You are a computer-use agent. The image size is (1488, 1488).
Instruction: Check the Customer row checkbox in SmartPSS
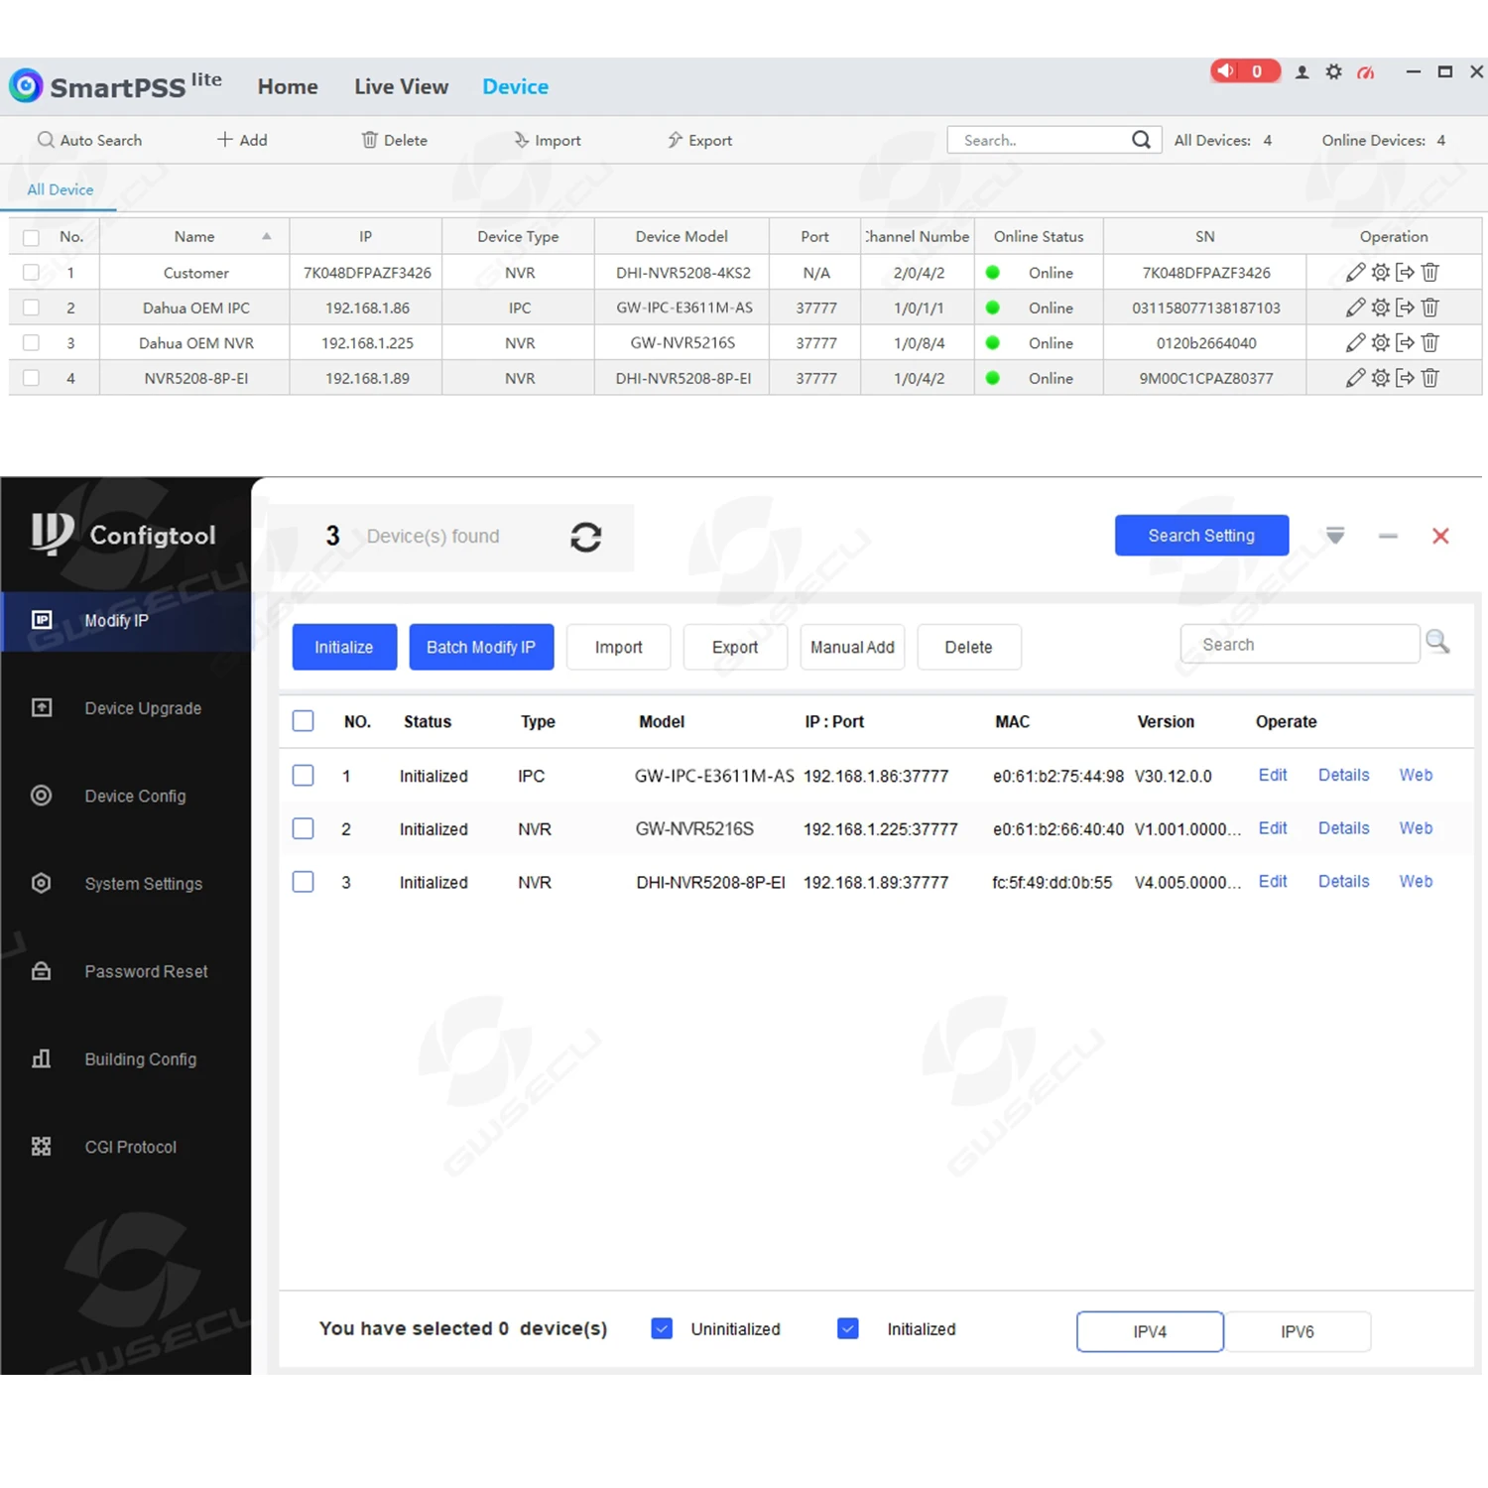coord(31,272)
